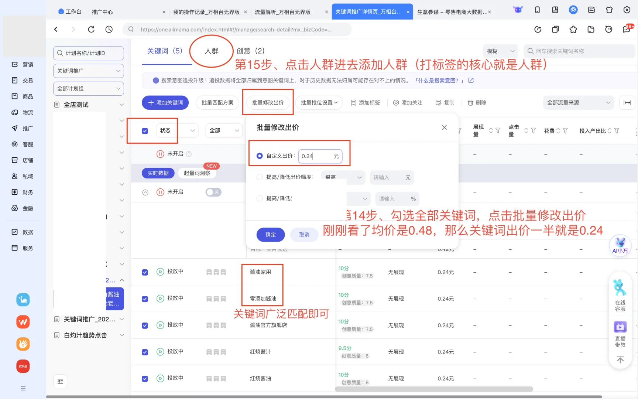
Task: Switch to the 人群 tab
Action: click(x=211, y=51)
